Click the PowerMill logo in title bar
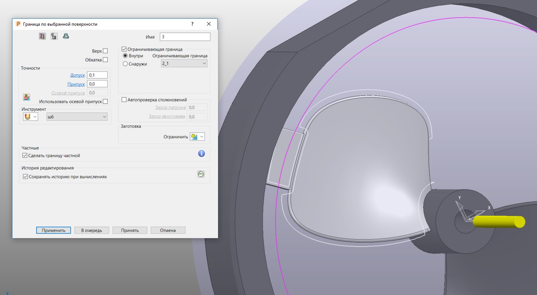This screenshot has height=295, width=537. [18, 24]
